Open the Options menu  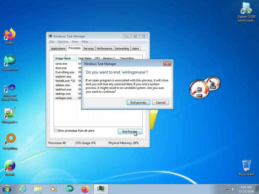click(x=63, y=42)
